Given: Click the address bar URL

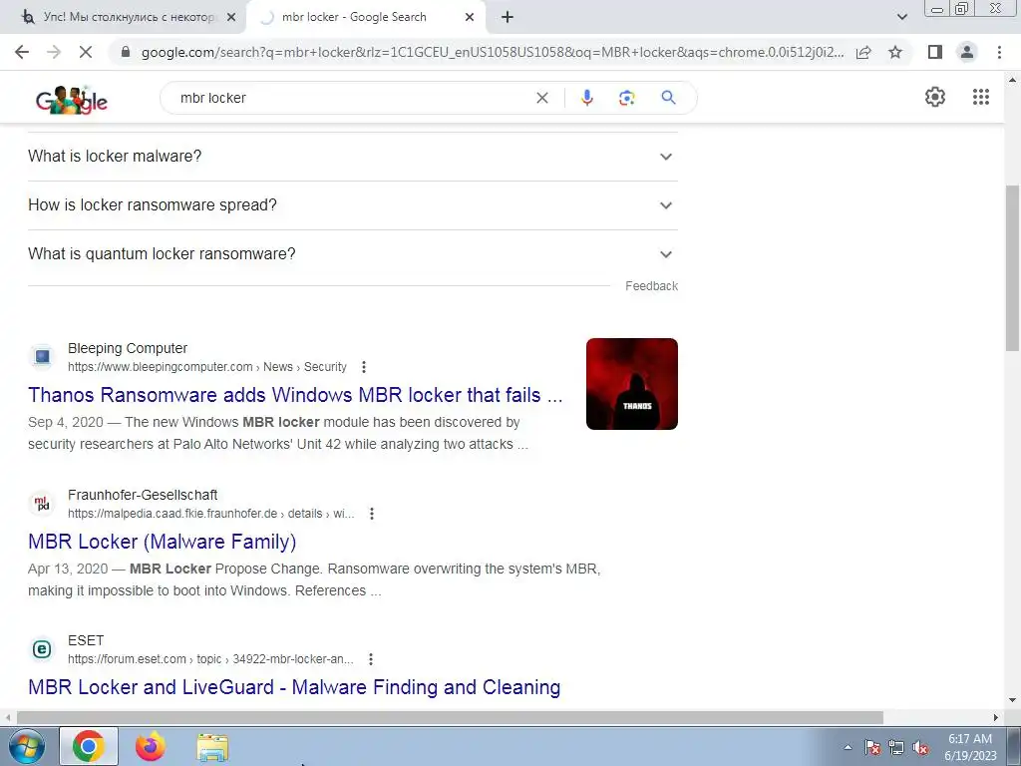Looking at the screenshot, I should tap(493, 52).
